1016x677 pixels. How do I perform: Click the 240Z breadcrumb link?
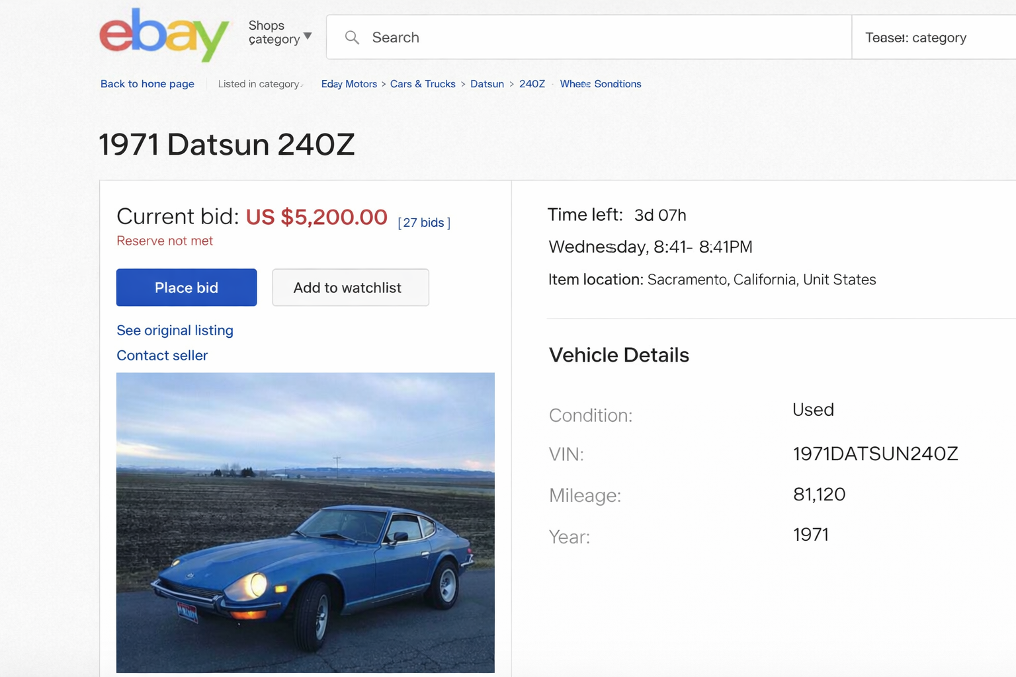(532, 84)
